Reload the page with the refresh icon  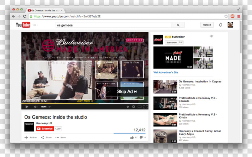click(25, 16)
